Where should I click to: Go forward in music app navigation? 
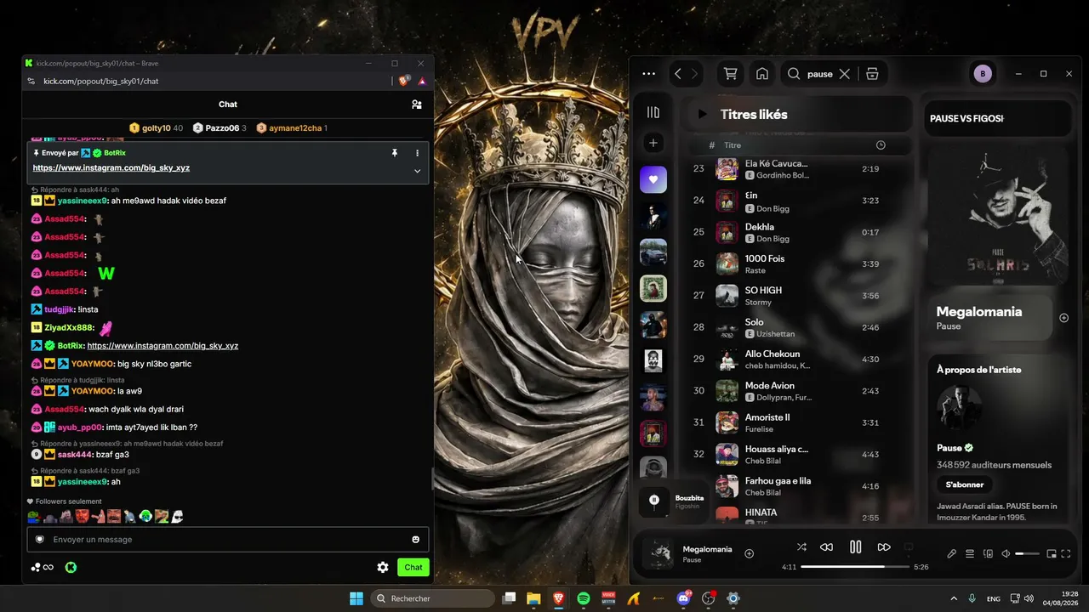(x=694, y=74)
